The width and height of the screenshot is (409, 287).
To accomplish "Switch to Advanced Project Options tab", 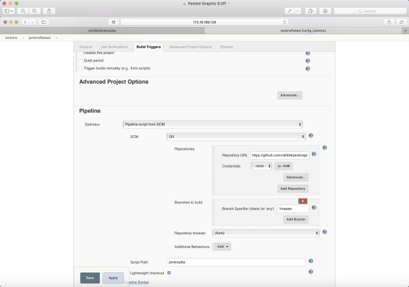I will coord(190,47).
